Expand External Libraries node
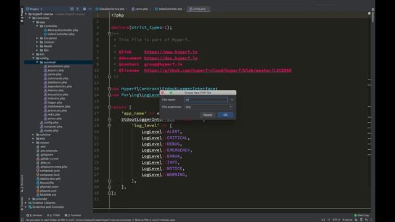The image size is (395, 222). pos(26,203)
